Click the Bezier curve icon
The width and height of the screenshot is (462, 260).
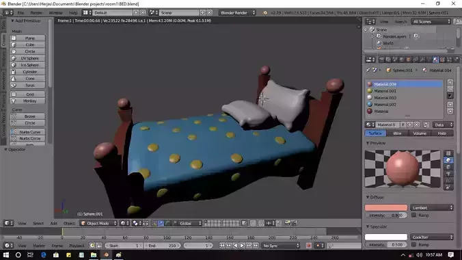14,116
